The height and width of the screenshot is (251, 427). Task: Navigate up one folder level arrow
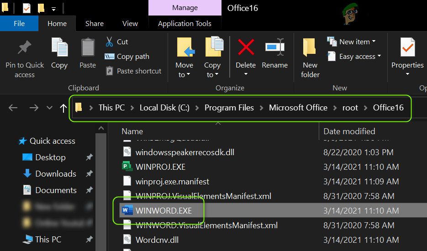pyautogui.click(x=63, y=108)
